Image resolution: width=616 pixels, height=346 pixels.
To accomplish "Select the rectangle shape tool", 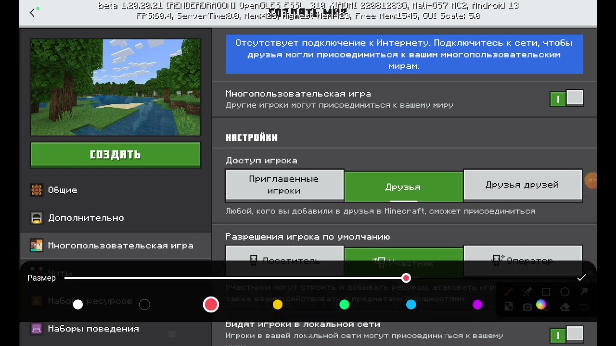I will pyautogui.click(x=546, y=292).
